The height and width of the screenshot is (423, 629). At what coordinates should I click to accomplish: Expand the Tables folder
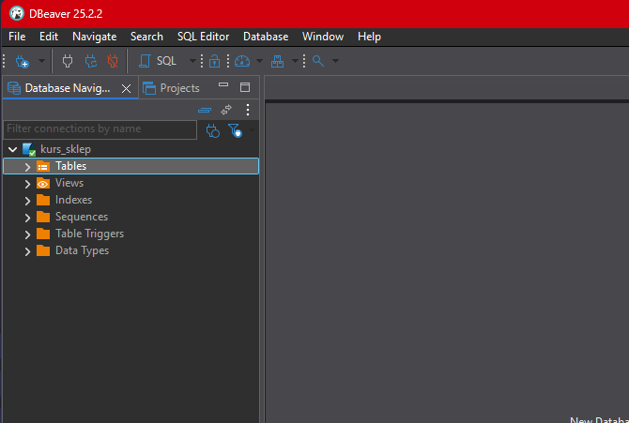click(x=27, y=167)
